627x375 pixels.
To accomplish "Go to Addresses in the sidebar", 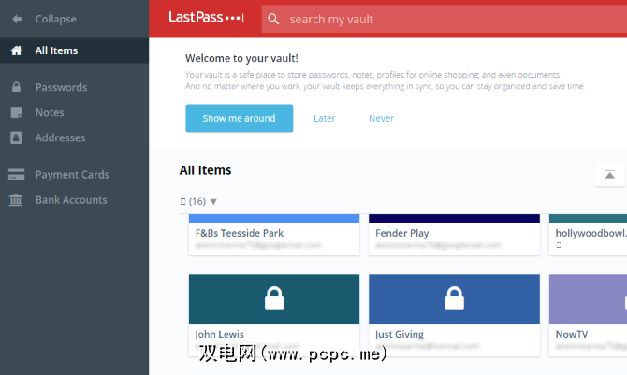I will (x=61, y=137).
